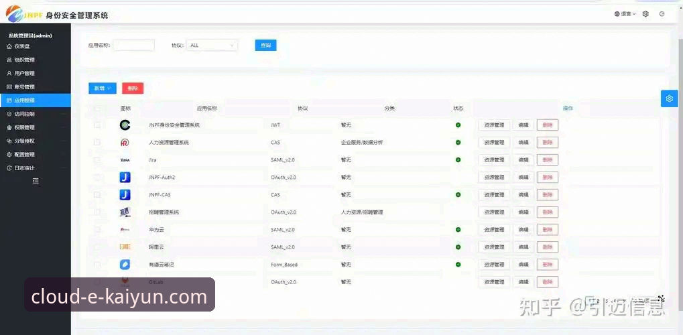Click 编辑 in the 阿里云 row
The height and width of the screenshot is (335, 683).
pos(523,247)
